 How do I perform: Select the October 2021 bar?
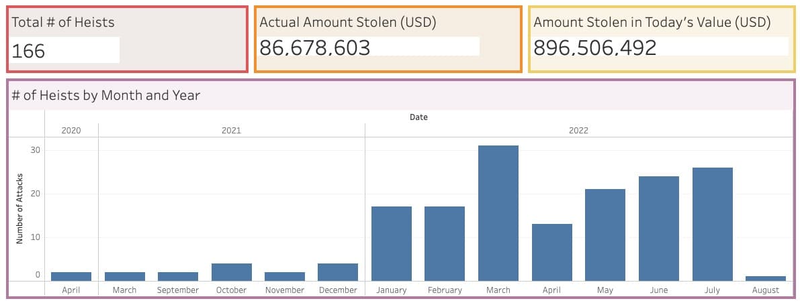232,272
